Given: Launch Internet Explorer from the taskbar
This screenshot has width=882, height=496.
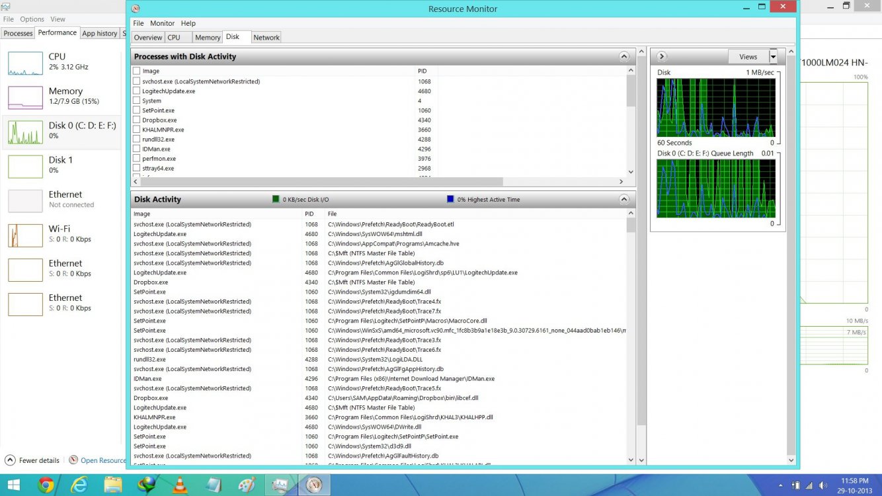Looking at the screenshot, I should pyautogui.click(x=79, y=485).
